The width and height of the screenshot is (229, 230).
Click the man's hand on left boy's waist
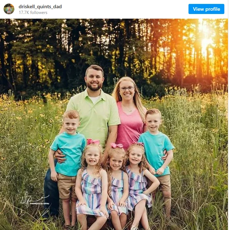(60, 157)
